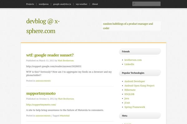
Task: Visit the http://supportmymoto.com/ link
Action: 41,104
